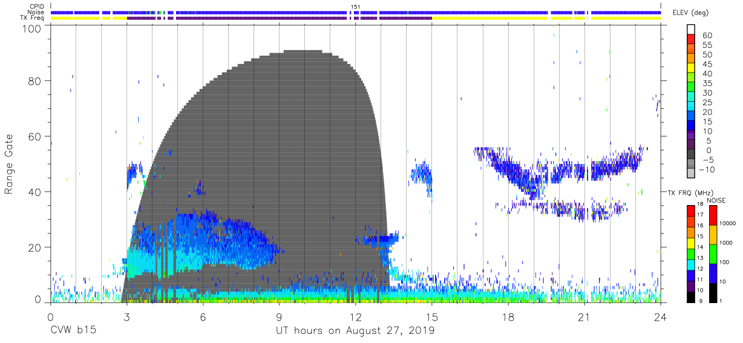Click the x-axis tick label '15'
The width and height of the screenshot is (743, 343).
(x=432, y=317)
